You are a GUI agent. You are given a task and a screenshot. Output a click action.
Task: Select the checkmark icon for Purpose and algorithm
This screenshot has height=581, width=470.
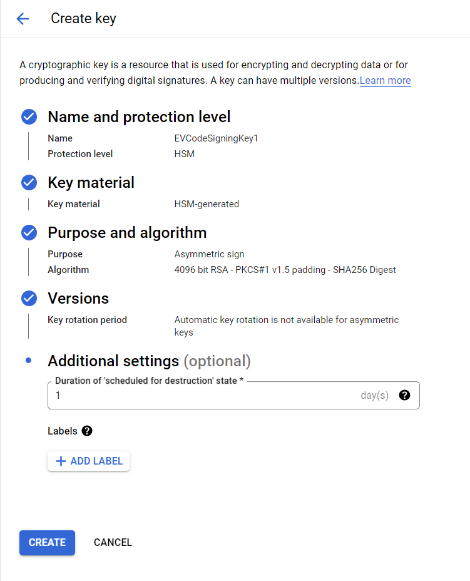(x=29, y=232)
